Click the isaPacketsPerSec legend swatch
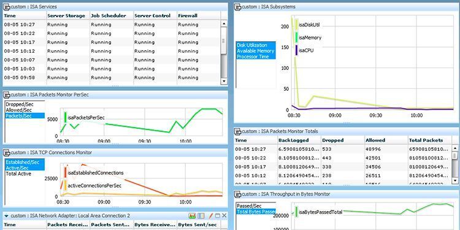The height and width of the screenshot is (230, 460). (66, 117)
